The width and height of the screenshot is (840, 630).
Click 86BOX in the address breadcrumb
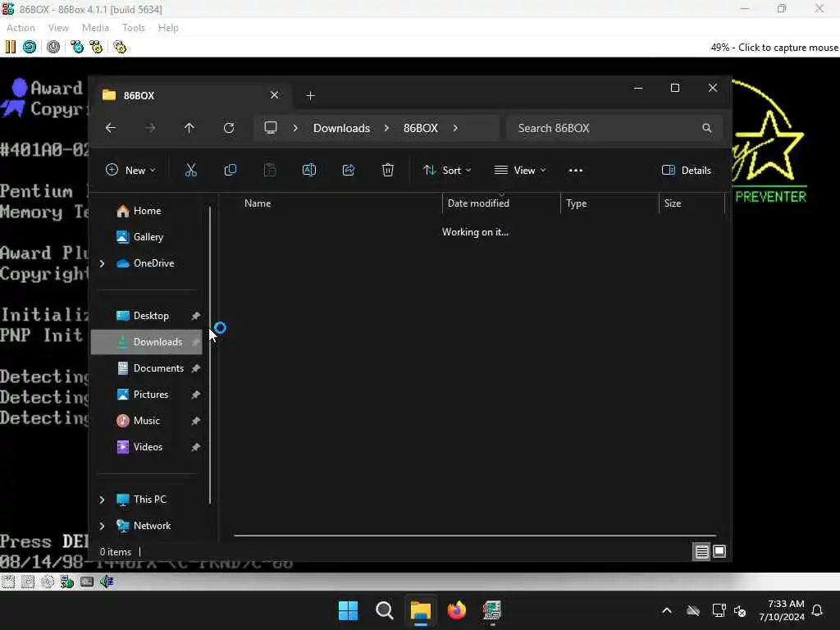coord(421,128)
